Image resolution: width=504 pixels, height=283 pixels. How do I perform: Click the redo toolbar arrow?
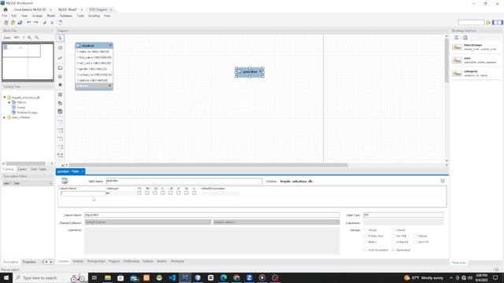click(36, 23)
